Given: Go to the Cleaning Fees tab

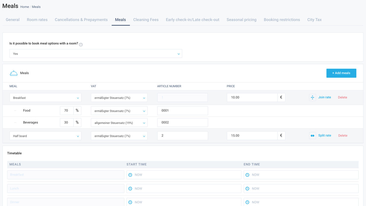Looking at the screenshot, I should [x=146, y=20].
